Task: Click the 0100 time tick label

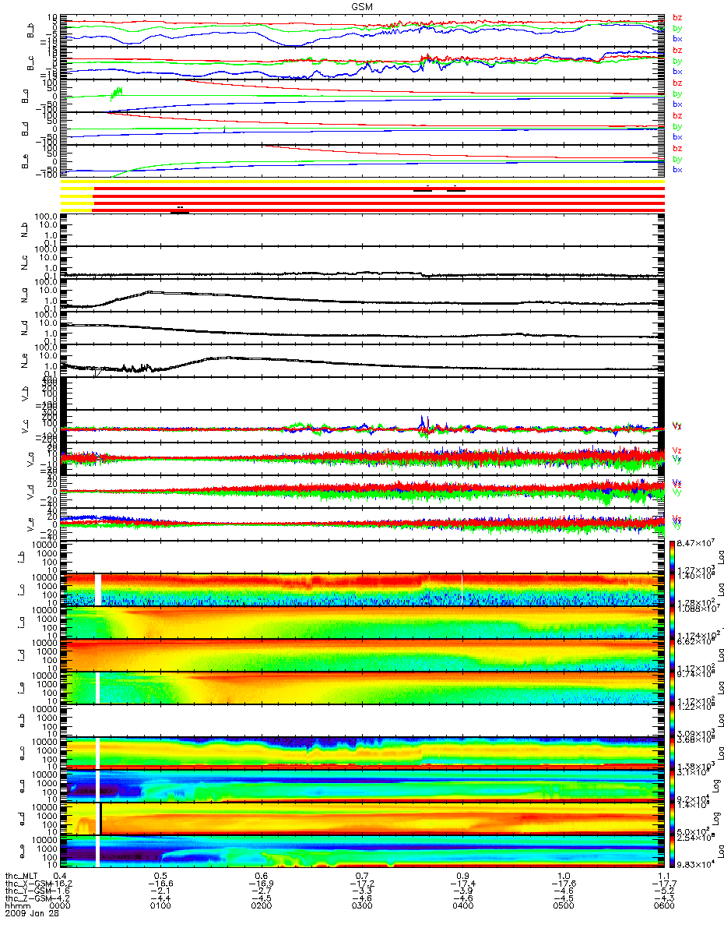Action: [160, 907]
